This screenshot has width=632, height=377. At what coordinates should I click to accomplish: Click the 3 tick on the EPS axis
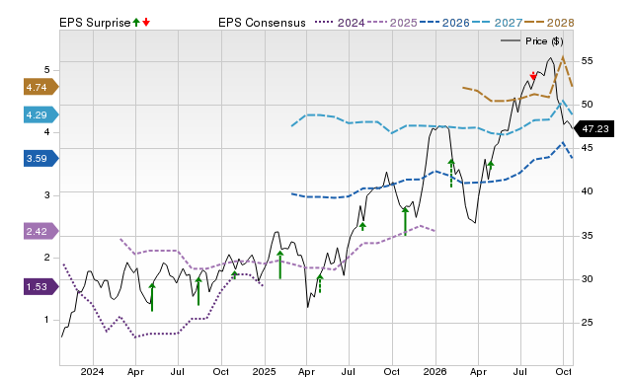point(46,195)
